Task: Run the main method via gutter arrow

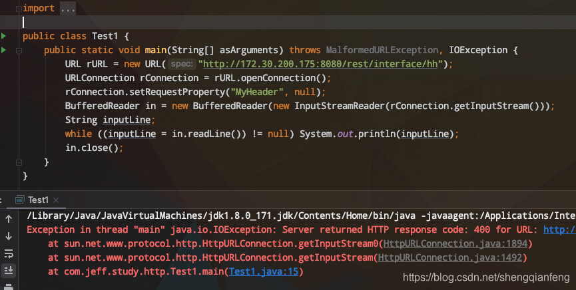Action: (x=4, y=50)
